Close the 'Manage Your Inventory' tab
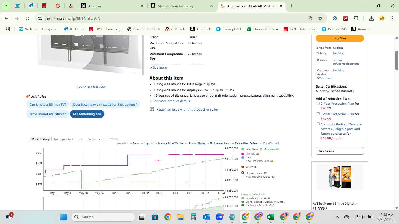399x224 pixels. 211,6
